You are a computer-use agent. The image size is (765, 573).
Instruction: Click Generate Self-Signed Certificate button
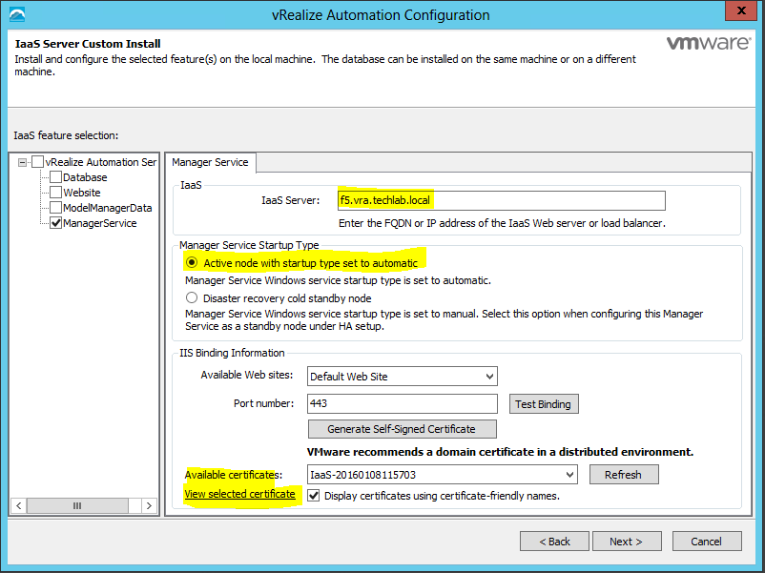402,429
